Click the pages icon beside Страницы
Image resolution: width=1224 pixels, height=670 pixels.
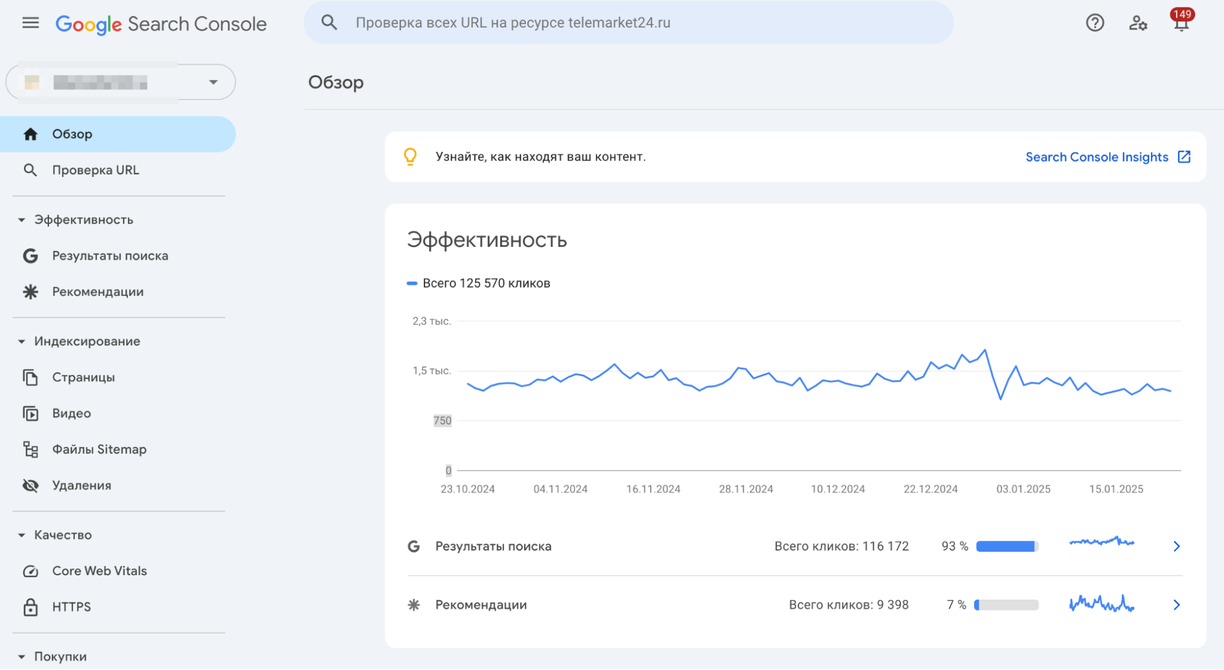[x=31, y=377]
